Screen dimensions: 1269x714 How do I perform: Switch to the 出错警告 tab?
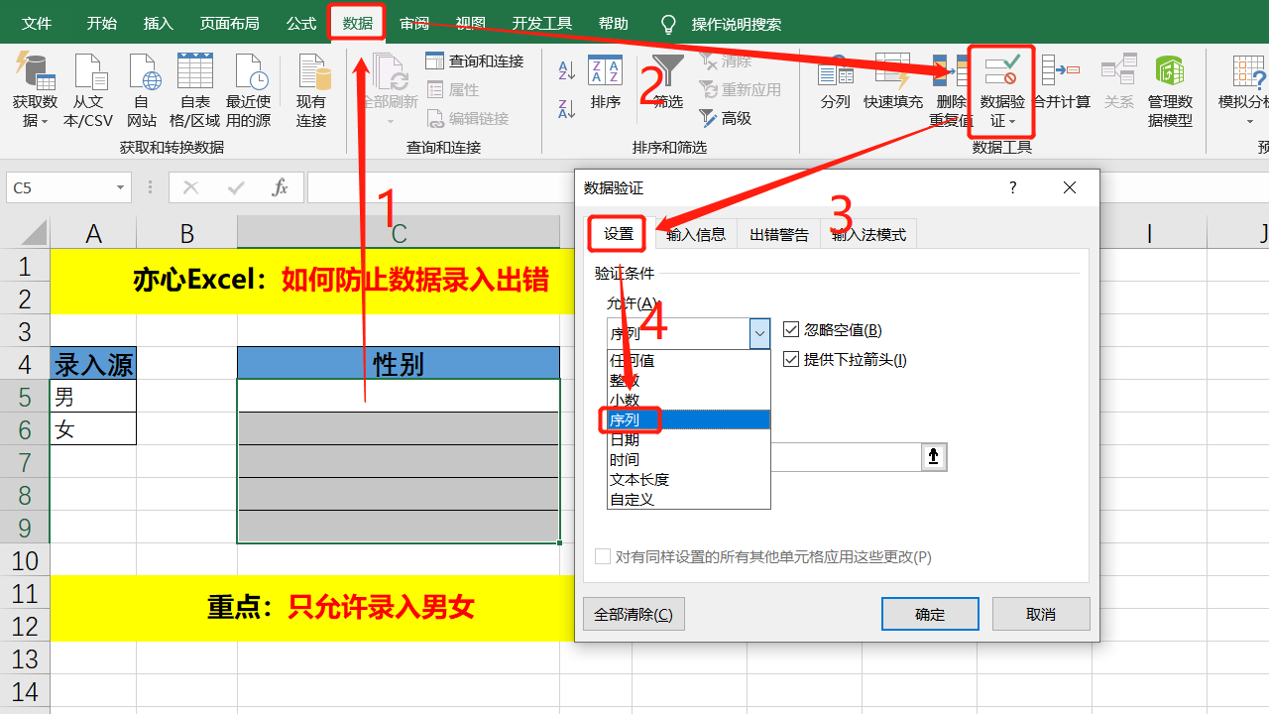pyautogui.click(x=779, y=235)
